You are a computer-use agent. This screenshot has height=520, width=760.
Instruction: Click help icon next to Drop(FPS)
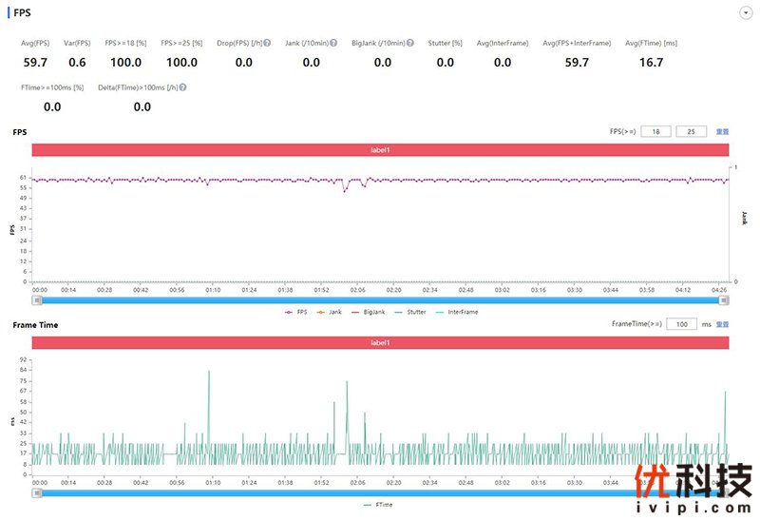(268, 43)
